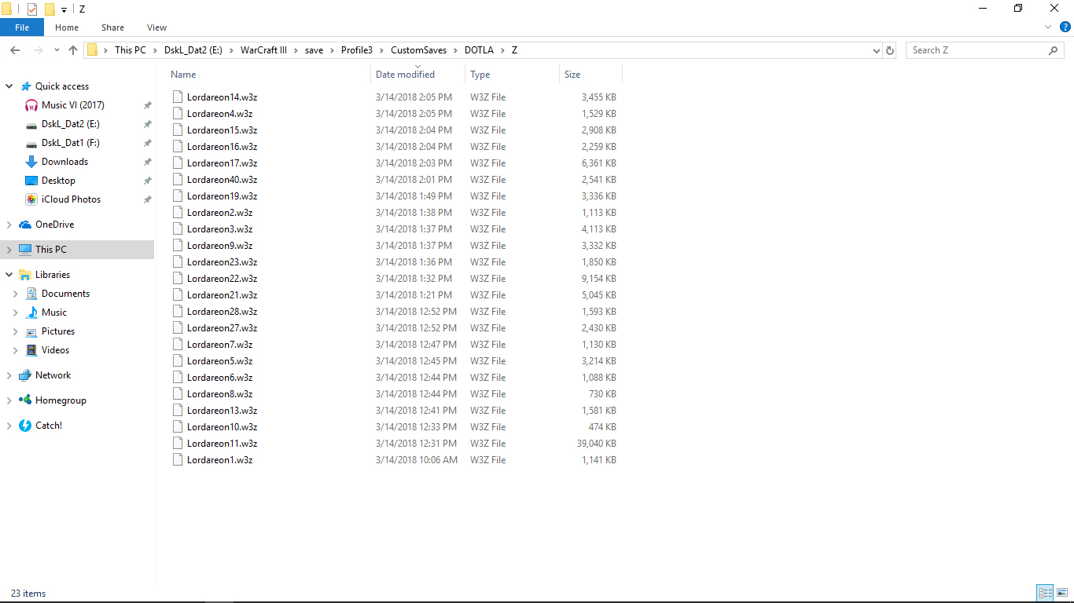The image size is (1074, 603).
Task: Expand the Network tree node
Action: click(x=9, y=375)
